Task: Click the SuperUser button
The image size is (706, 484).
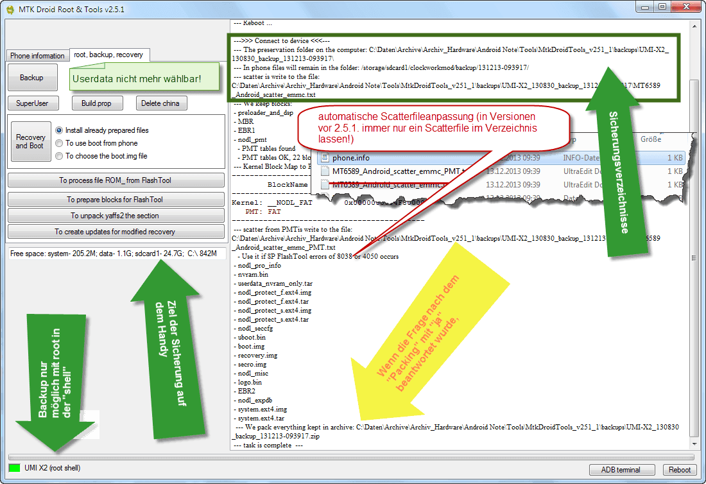Action: point(33,103)
